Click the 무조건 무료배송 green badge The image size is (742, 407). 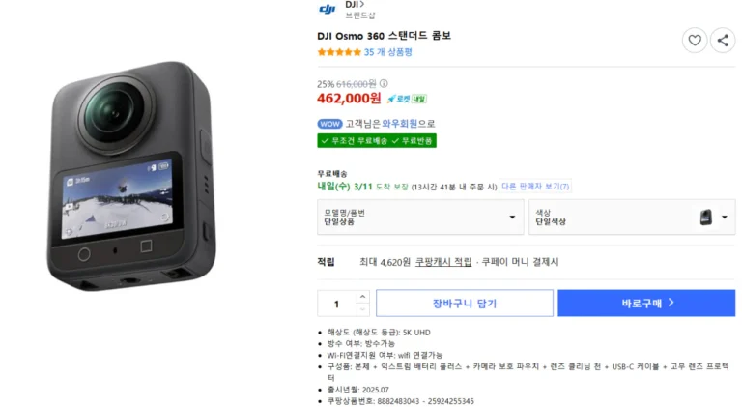click(x=352, y=140)
